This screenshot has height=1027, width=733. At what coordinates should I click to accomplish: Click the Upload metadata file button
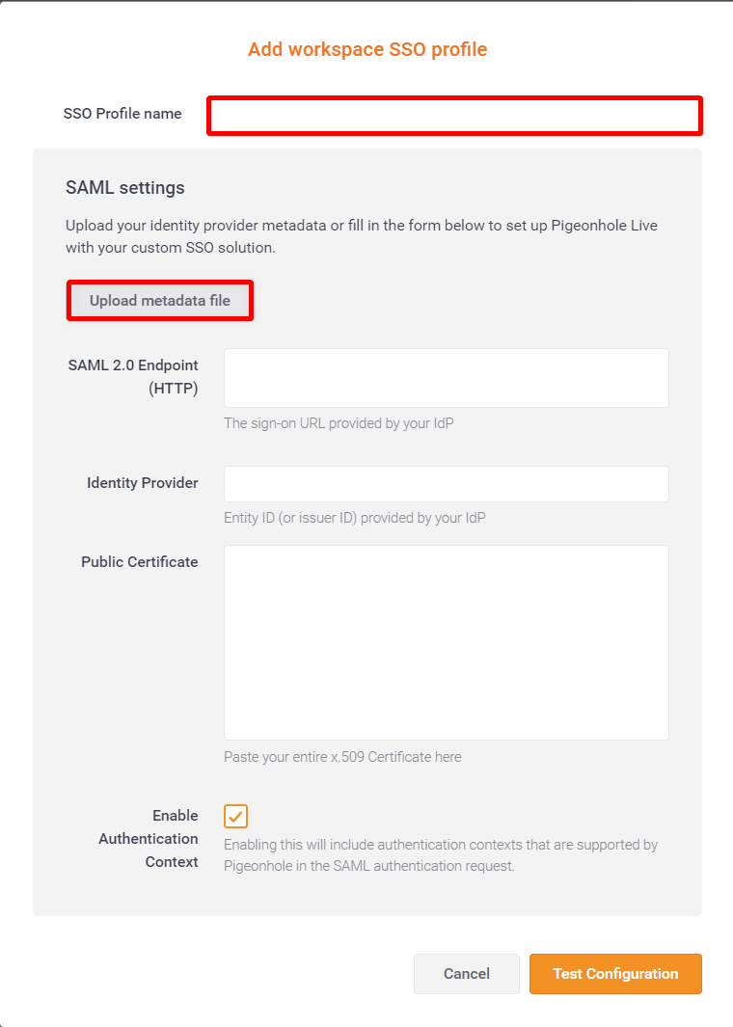click(x=160, y=301)
